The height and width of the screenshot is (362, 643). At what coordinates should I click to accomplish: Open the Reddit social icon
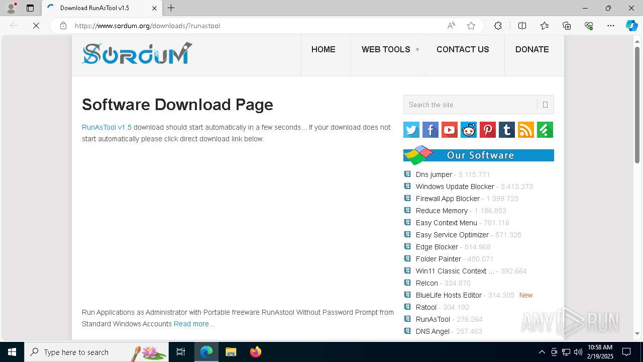(469, 130)
